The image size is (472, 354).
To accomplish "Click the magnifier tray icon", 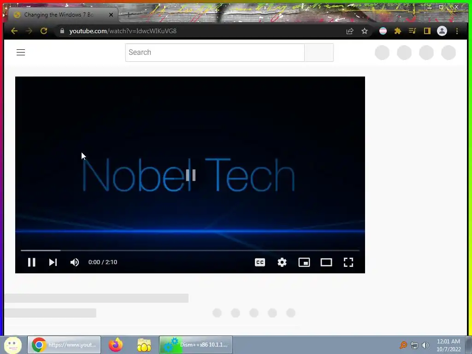I will [x=403, y=345].
